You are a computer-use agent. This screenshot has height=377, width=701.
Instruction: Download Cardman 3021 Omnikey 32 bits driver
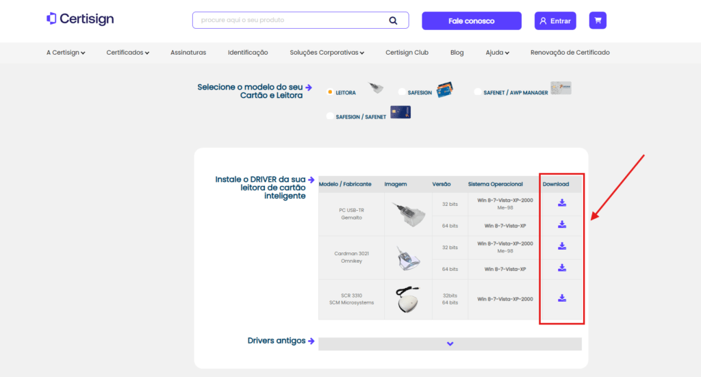[x=562, y=246]
